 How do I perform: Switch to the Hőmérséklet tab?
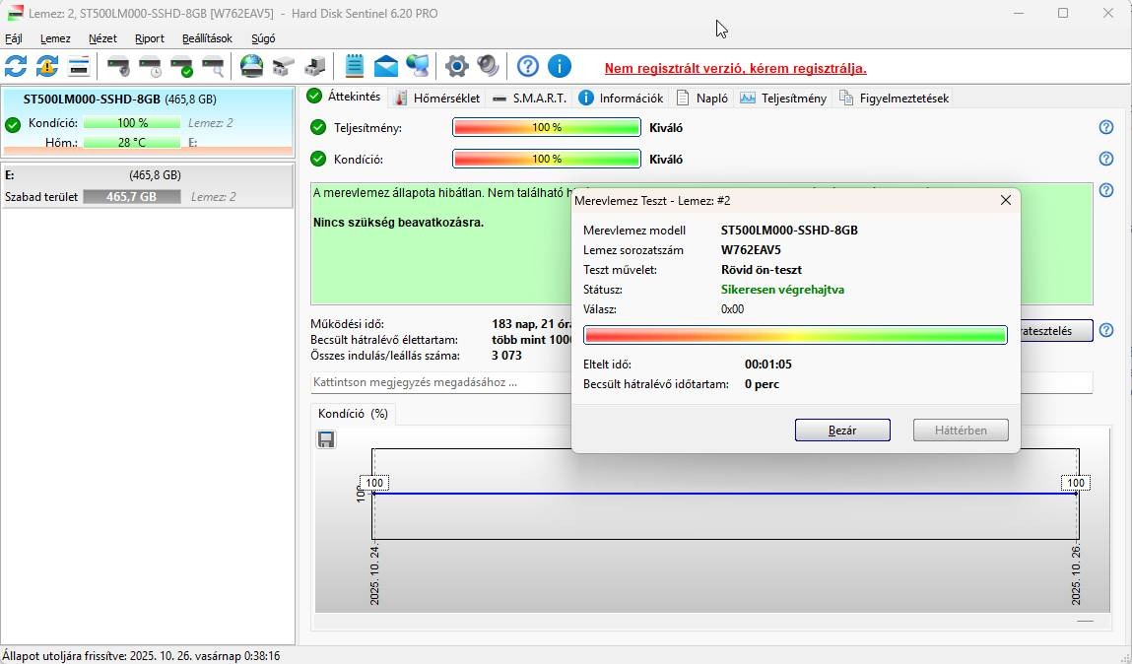437,99
